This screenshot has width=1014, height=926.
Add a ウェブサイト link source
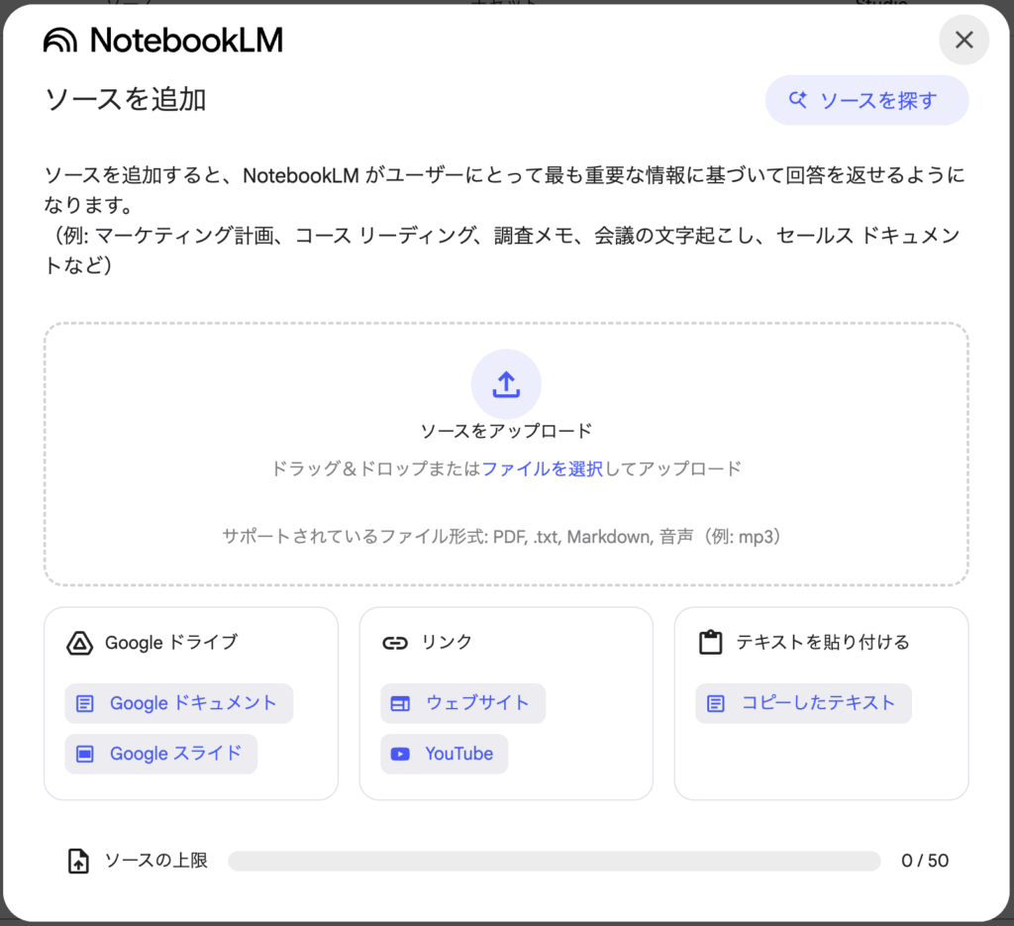click(462, 703)
